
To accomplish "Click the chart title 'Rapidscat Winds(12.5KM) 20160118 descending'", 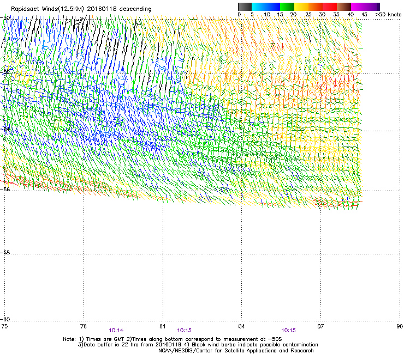I will click(81, 9).
